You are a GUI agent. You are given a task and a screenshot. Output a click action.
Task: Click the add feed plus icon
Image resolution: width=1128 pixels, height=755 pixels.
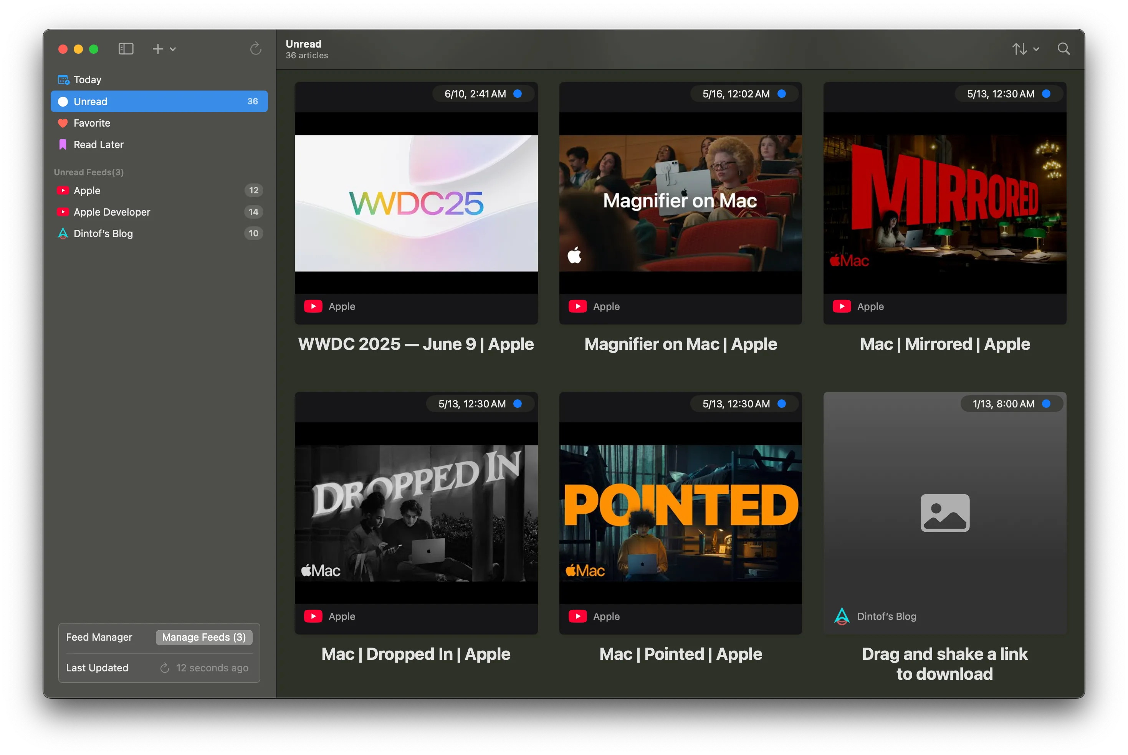pos(157,49)
